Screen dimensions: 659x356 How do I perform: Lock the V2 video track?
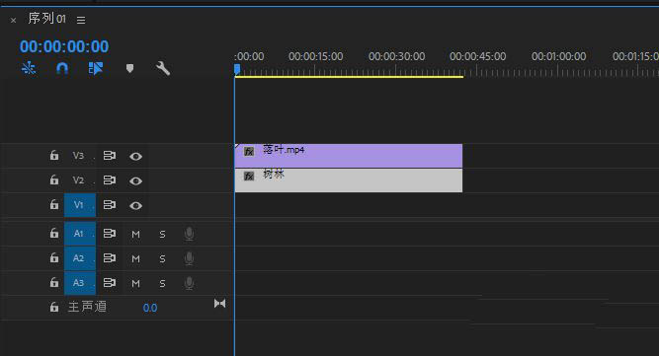click(x=54, y=179)
